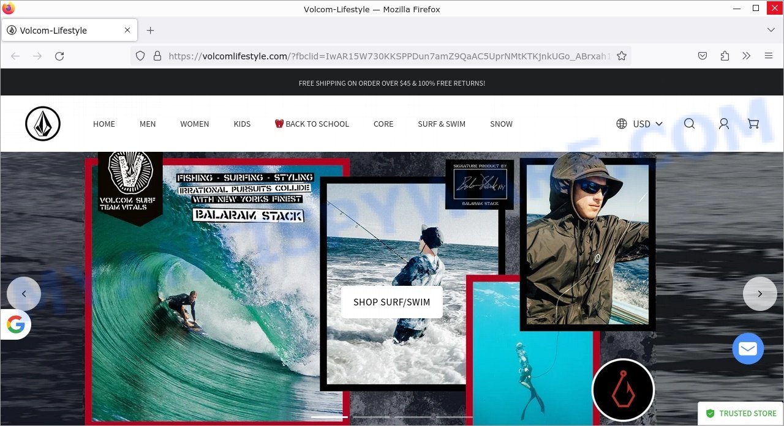Click the floating Google G badge
The image size is (784, 426).
pos(16,324)
